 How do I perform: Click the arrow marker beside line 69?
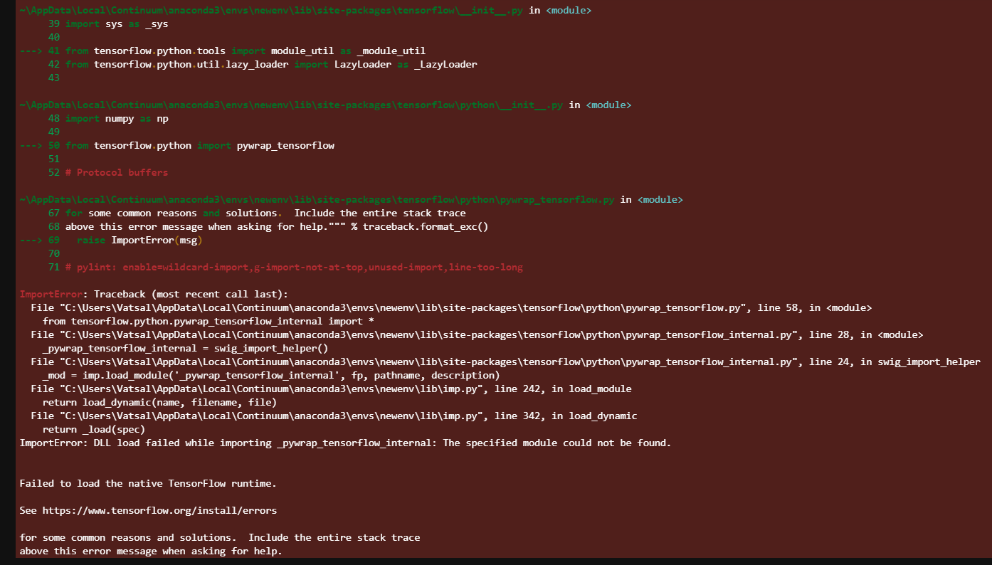31,241
